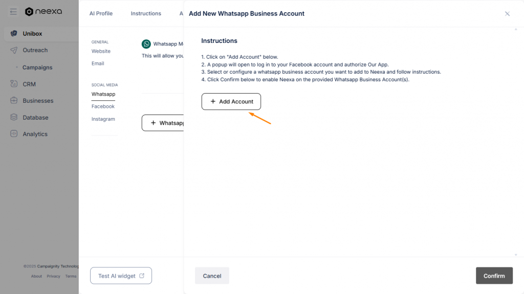Close the Add New Whatsapp Business Account dialog
524x294 pixels.
pos(507,14)
